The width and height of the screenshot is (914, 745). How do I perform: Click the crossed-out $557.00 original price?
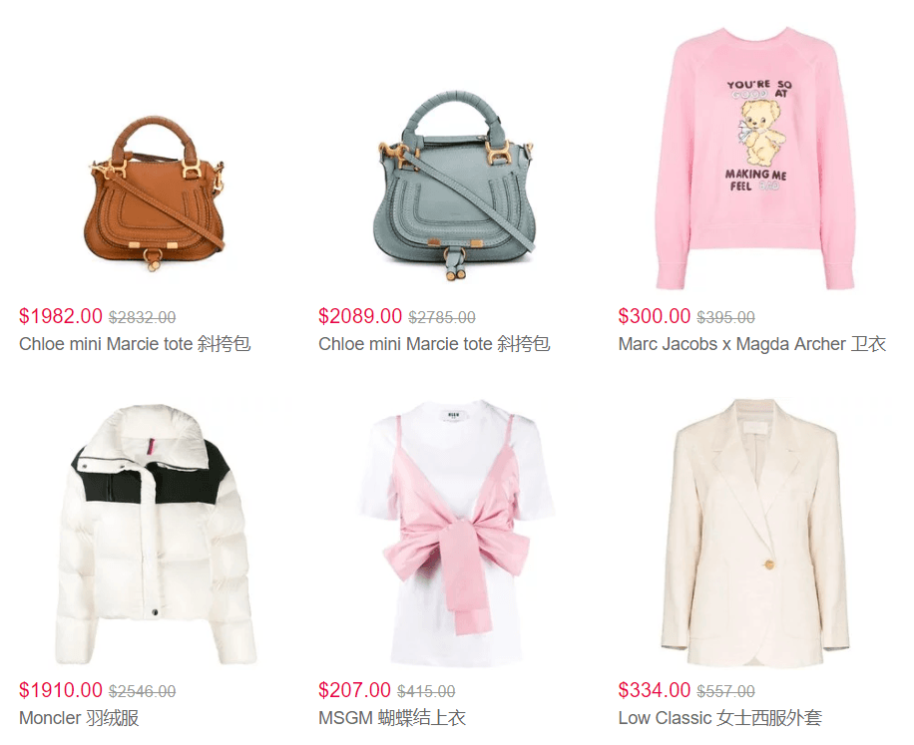coord(725,691)
